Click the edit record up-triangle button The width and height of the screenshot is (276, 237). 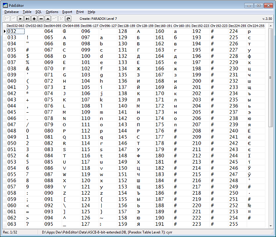click(x=48, y=19)
